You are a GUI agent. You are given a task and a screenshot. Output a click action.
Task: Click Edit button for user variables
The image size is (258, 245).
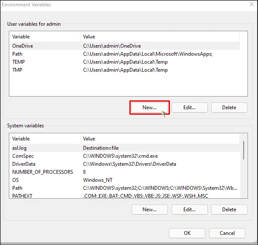point(189,108)
